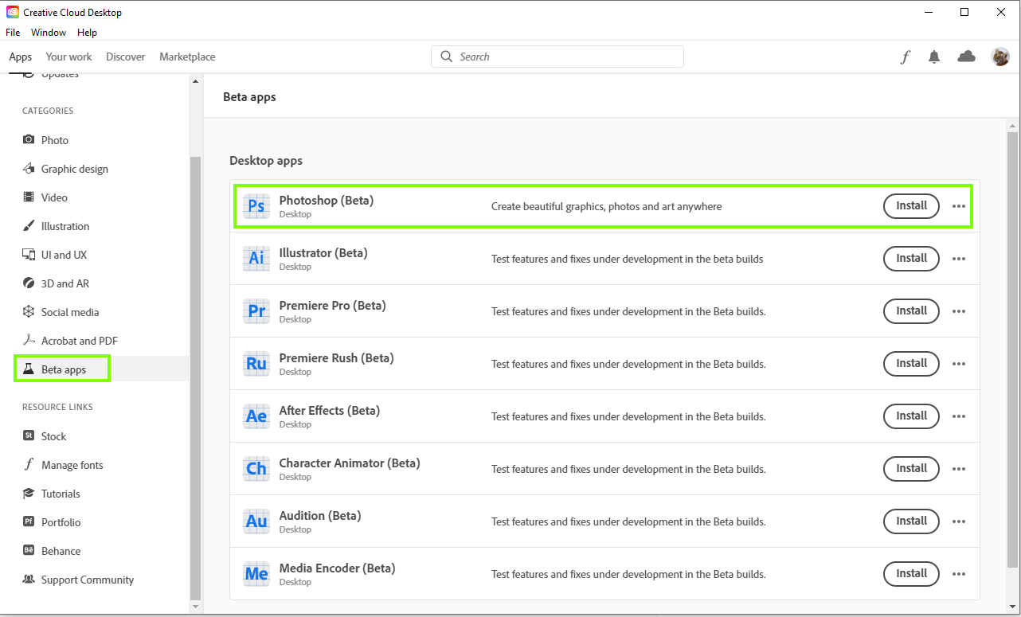Click the people icon beside Support Community
The image size is (1021, 617).
tap(29, 580)
